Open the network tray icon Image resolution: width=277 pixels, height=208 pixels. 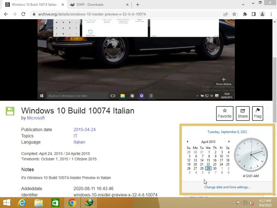coord(245,203)
